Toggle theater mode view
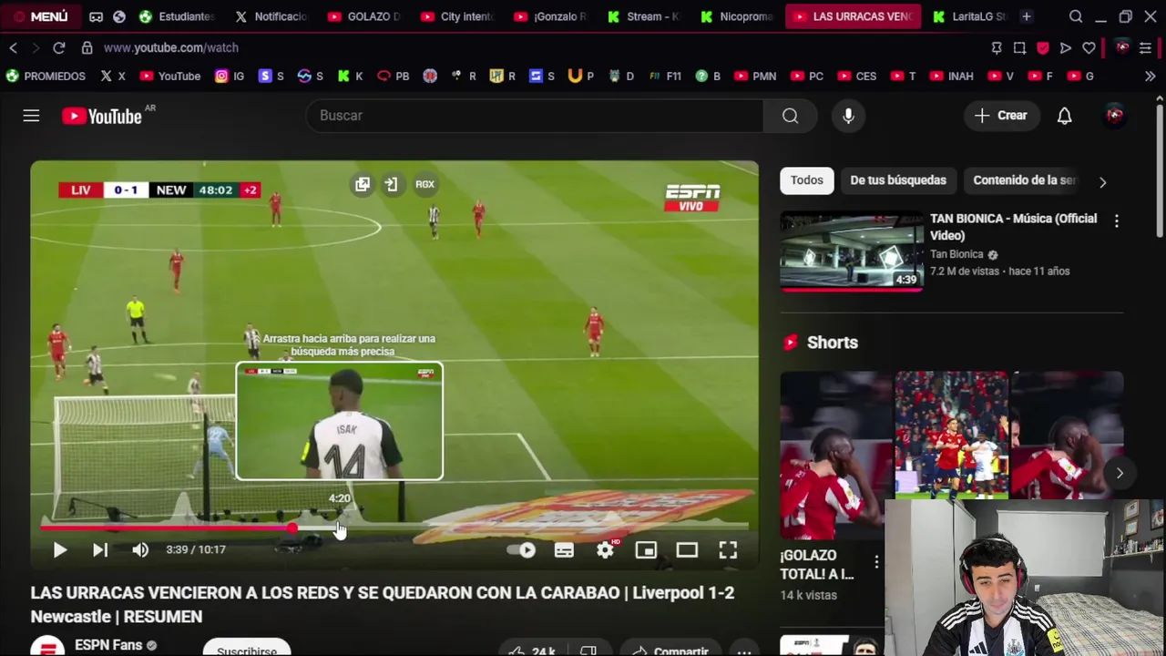 tap(687, 549)
